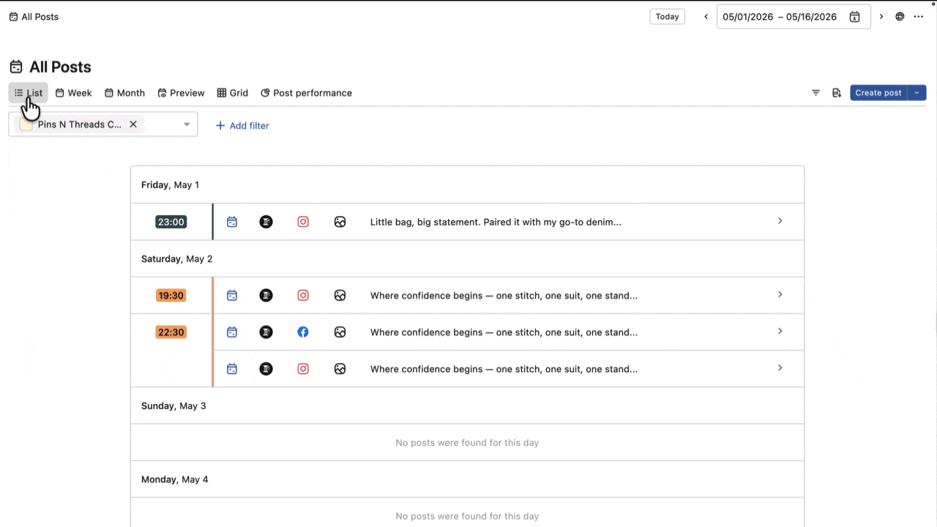
Task: Click the calendar picker icon in the date range field
Action: (x=854, y=17)
